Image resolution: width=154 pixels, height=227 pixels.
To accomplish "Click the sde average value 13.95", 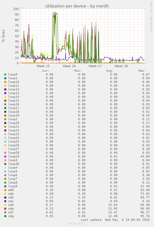I will [113, 209].
